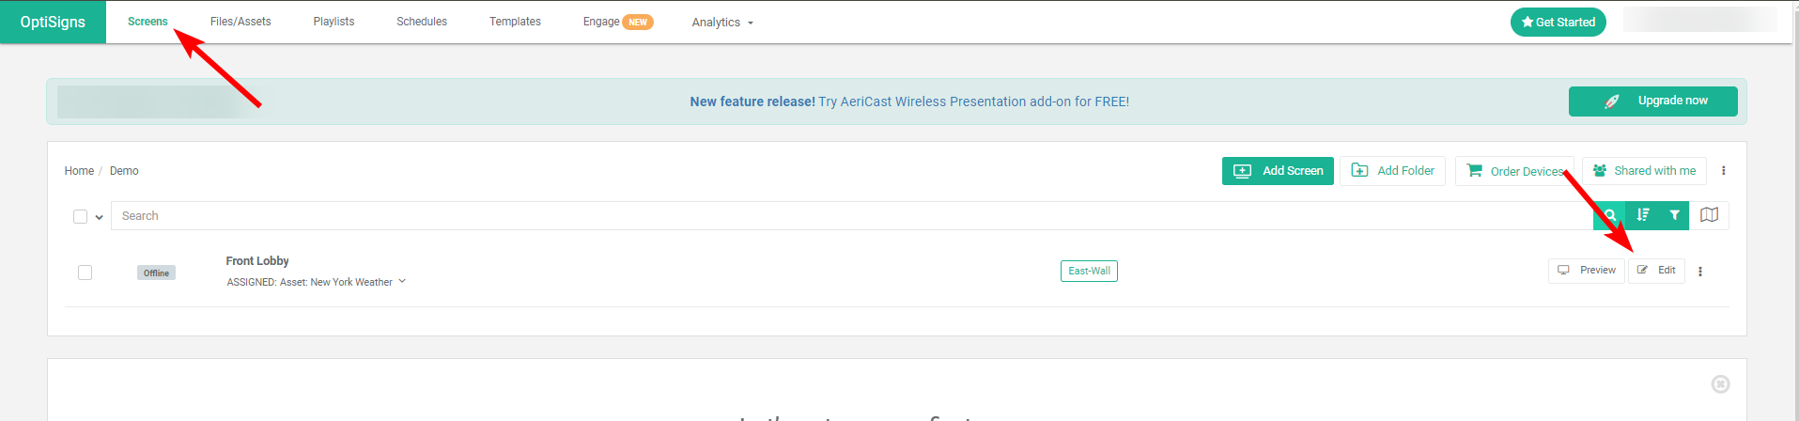
Task: Expand the select-all checkbox dropdown arrow
Action: 99,217
